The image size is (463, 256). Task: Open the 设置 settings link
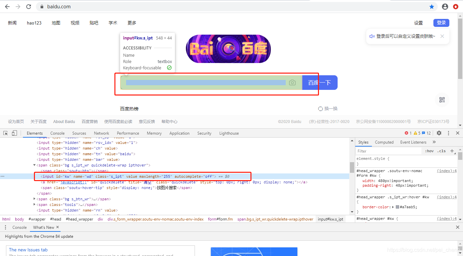click(418, 23)
